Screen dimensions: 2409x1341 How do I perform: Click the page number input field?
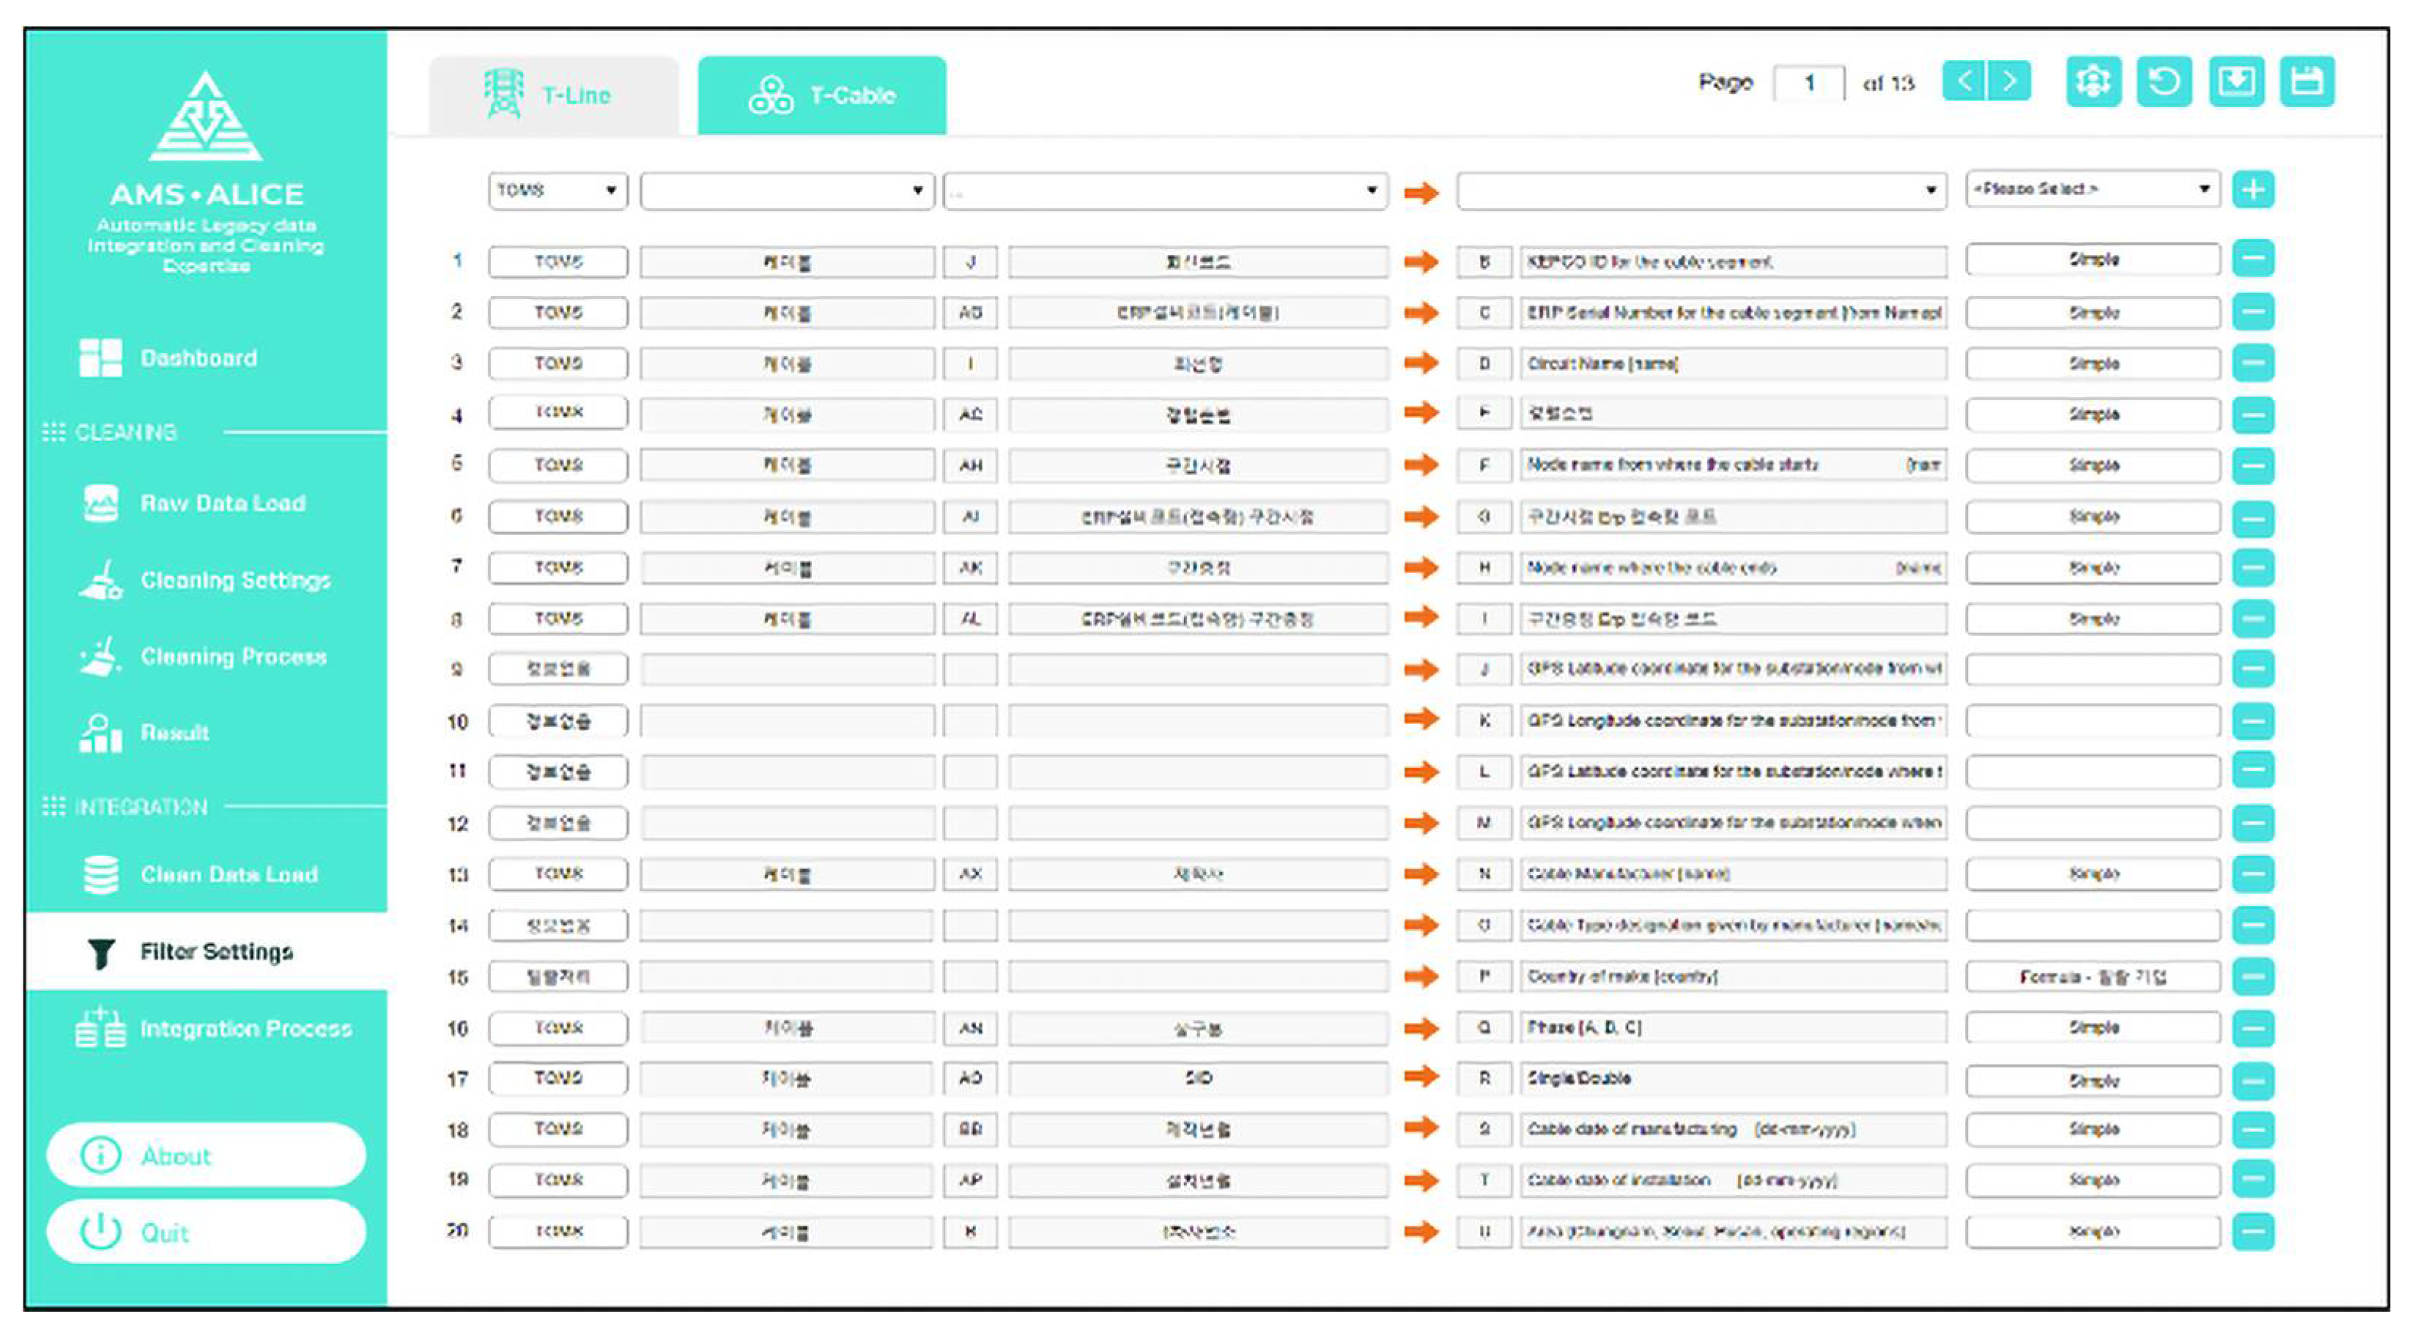[1809, 84]
